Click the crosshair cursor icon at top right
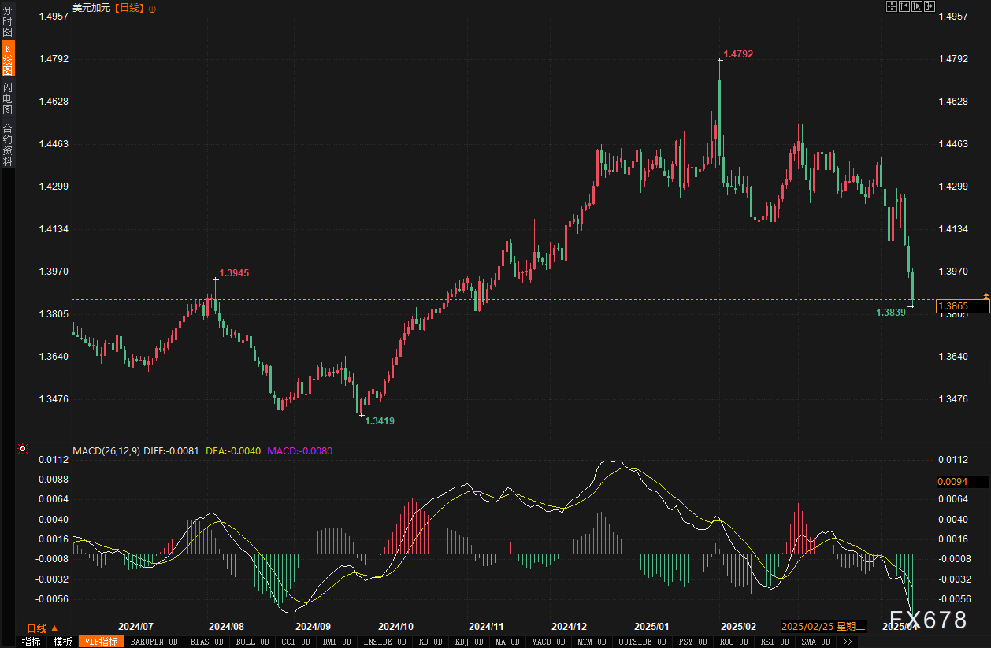The height and width of the screenshot is (648, 991). (892, 7)
